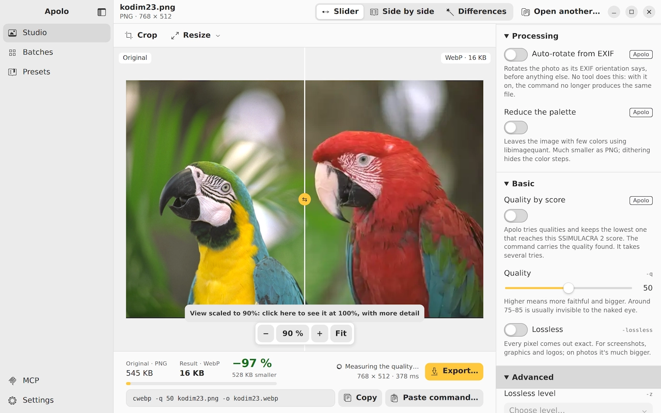This screenshot has width=661, height=413.
Task: Click the Fit zoom button
Action: 341,333
